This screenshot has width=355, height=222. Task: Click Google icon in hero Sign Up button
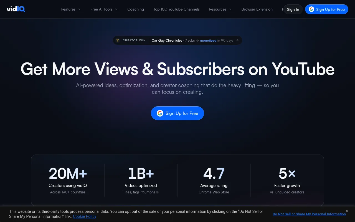tap(160, 113)
